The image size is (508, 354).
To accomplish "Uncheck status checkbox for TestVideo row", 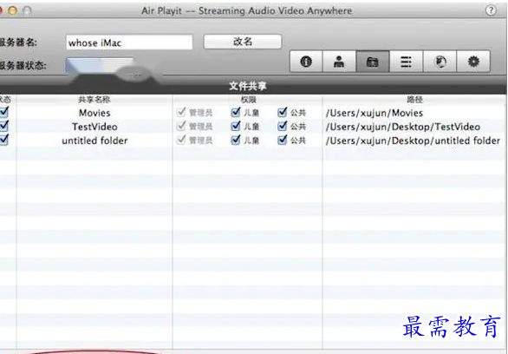I will 4,126.
